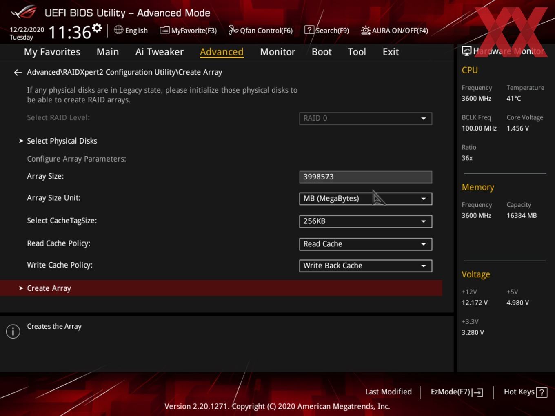Viewport: 555px width, 416px height.
Task: Switch to Ai Tweaker tab
Action: pyautogui.click(x=160, y=52)
